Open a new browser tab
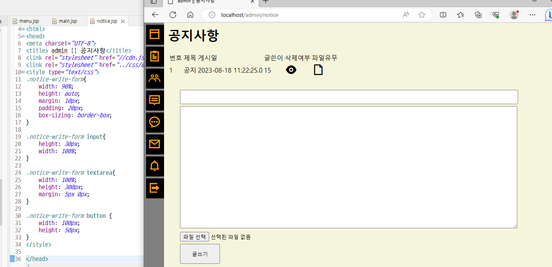Screen dimensions: 552x267 (x=266, y=2)
